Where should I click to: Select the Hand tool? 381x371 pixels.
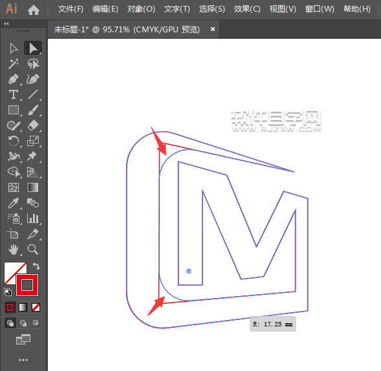[14, 249]
